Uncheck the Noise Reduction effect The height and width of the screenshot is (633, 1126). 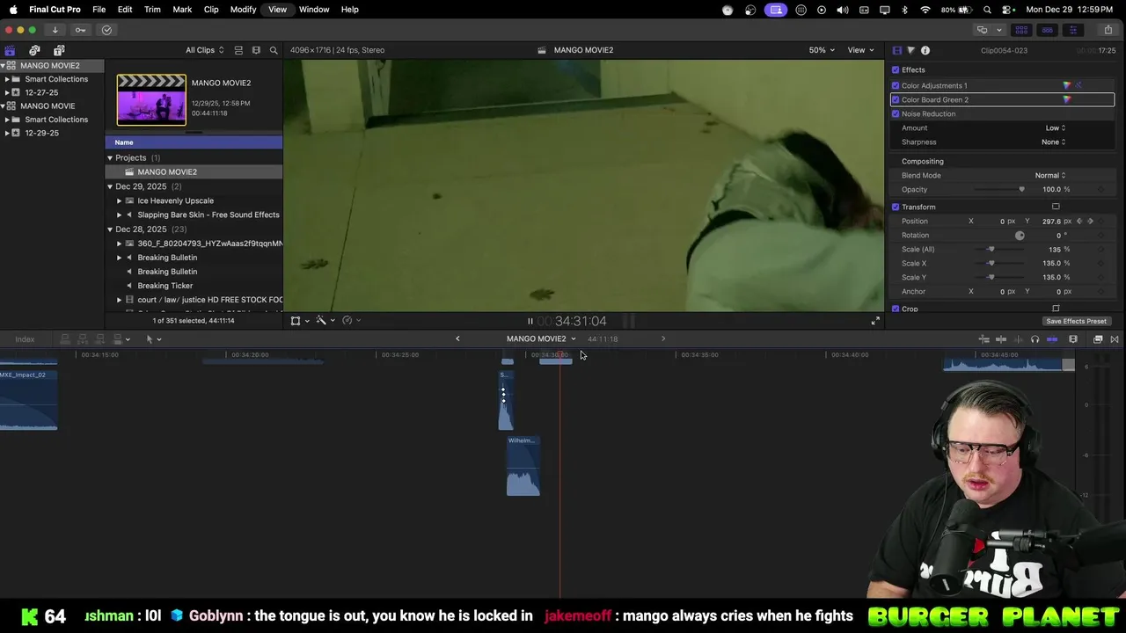coord(896,113)
